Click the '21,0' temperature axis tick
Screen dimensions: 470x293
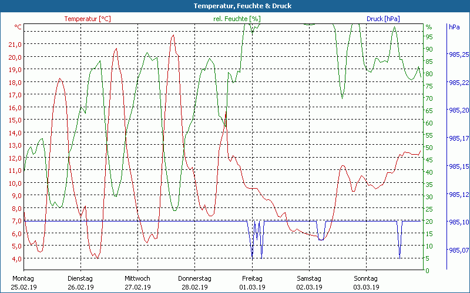pos(16,45)
